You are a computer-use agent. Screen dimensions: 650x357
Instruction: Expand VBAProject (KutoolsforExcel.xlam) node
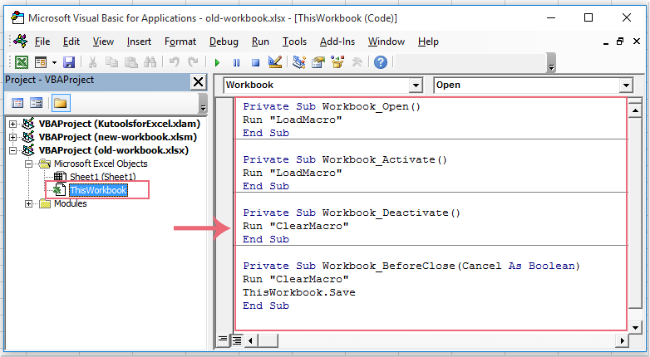click(12, 124)
